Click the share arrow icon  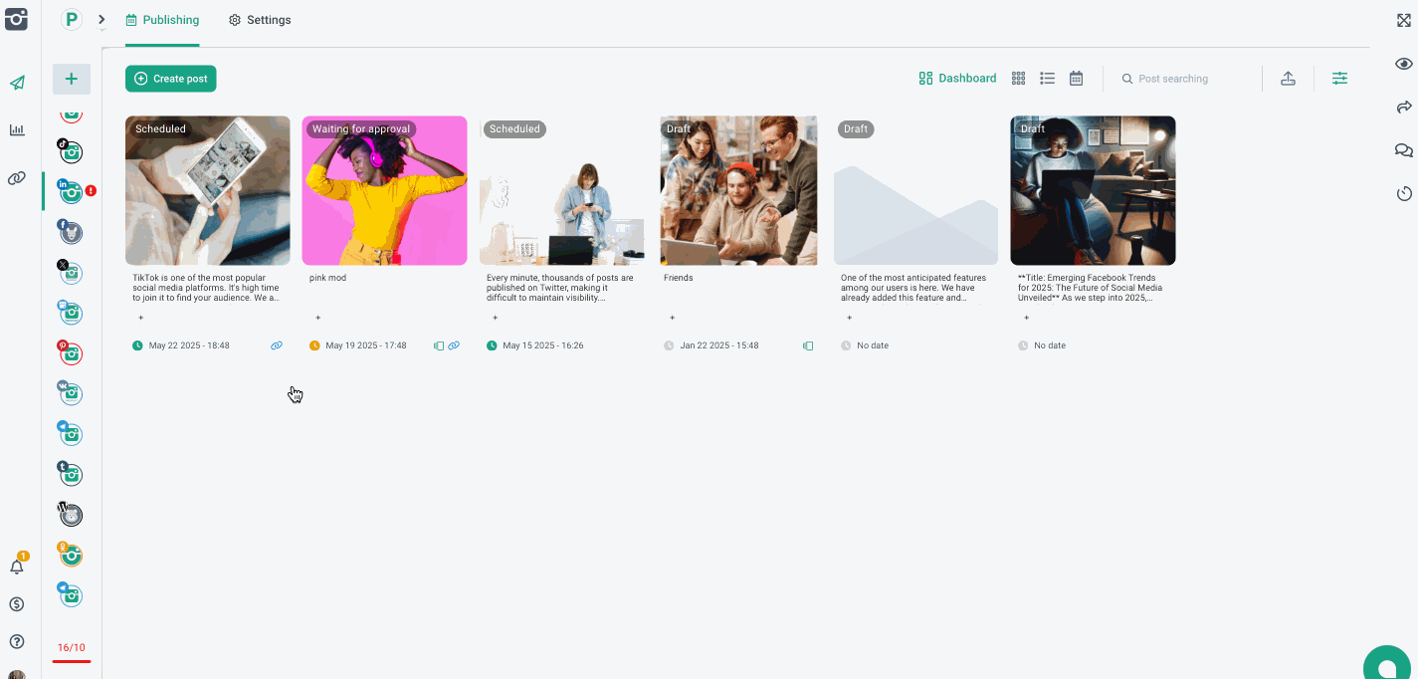(1403, 108)
